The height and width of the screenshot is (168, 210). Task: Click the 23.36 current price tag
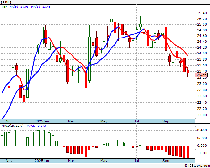201,75
